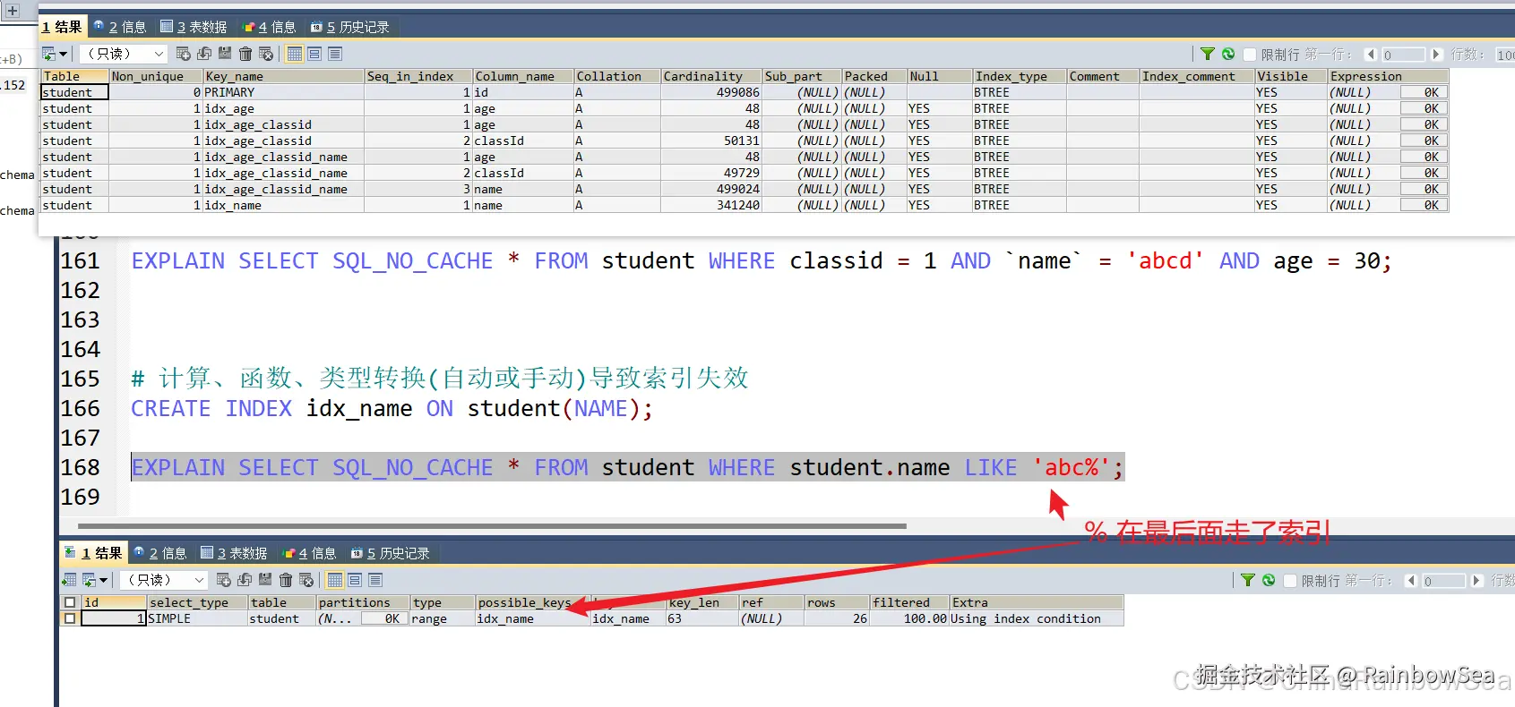Open lower panel 5 历史记录 tab

coord(391,553)
